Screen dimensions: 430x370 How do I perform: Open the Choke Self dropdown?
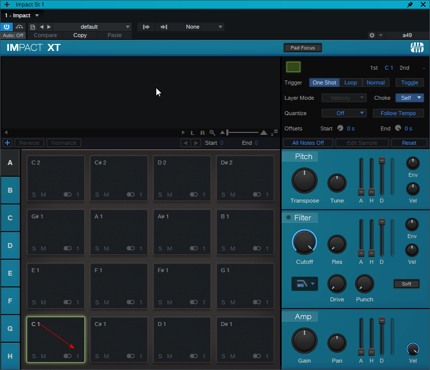coord(409,98)
